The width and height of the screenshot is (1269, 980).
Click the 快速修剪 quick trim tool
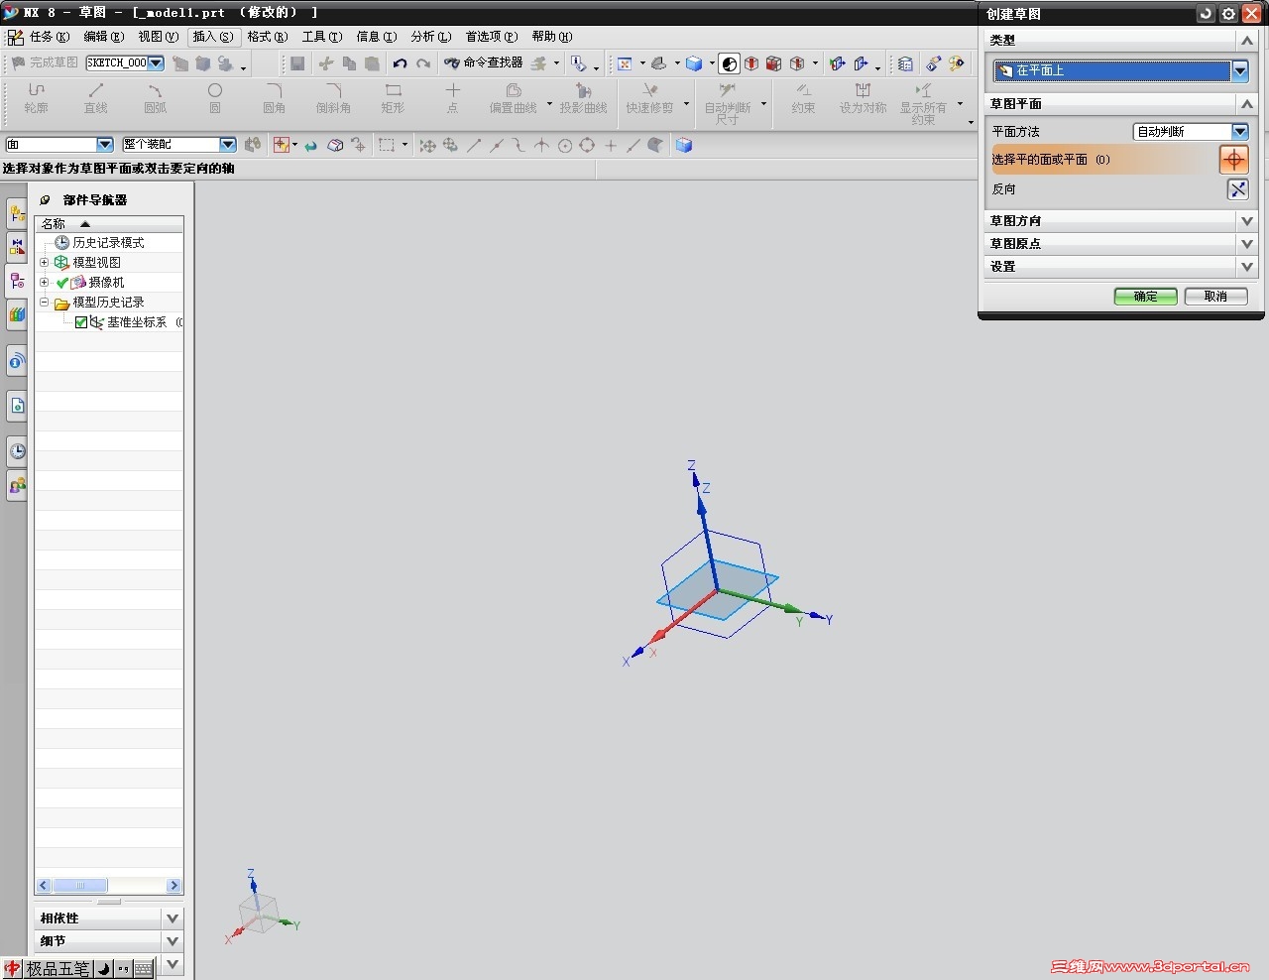click(649, 98)
